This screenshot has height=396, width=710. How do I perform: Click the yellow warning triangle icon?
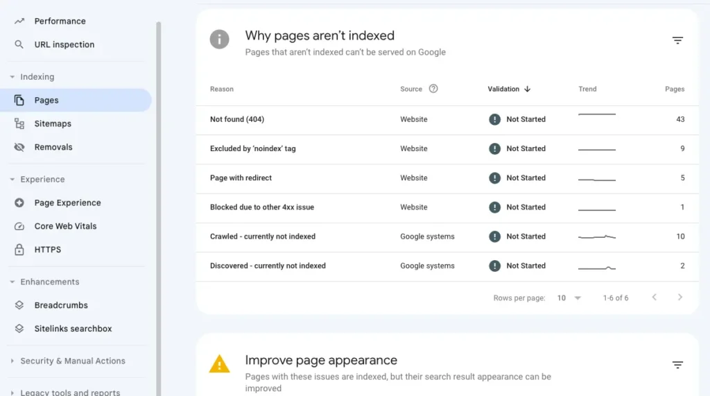[219, 364]
